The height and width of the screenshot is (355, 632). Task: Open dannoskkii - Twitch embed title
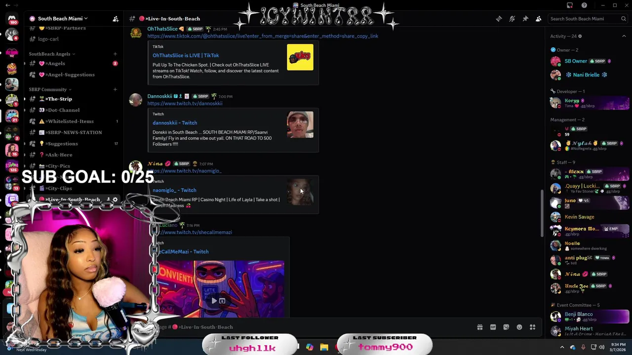click(175, 123)
